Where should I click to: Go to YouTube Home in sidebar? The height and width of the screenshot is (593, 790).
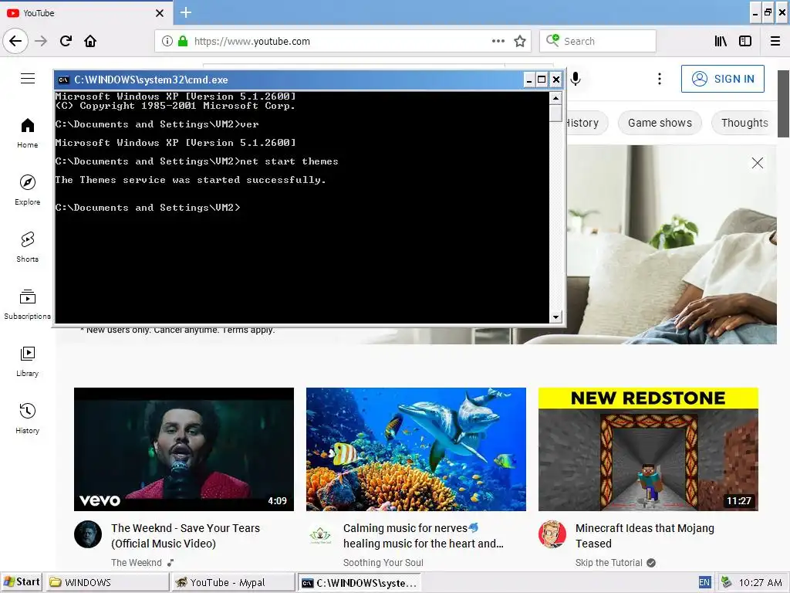point(28,133)
